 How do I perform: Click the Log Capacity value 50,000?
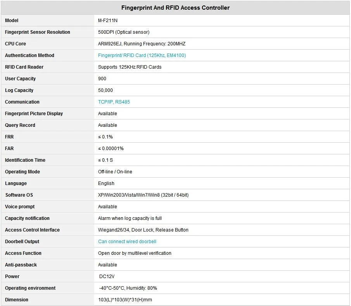click(x=105, y=90)
